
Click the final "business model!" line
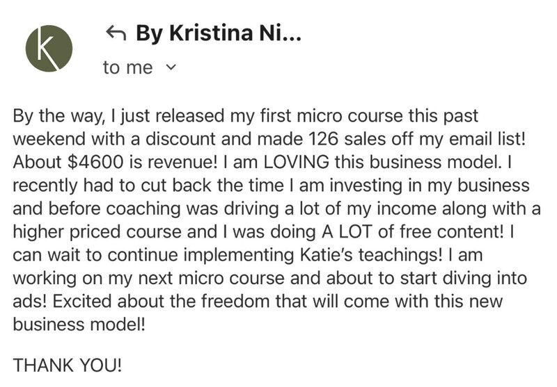point(79,324)
